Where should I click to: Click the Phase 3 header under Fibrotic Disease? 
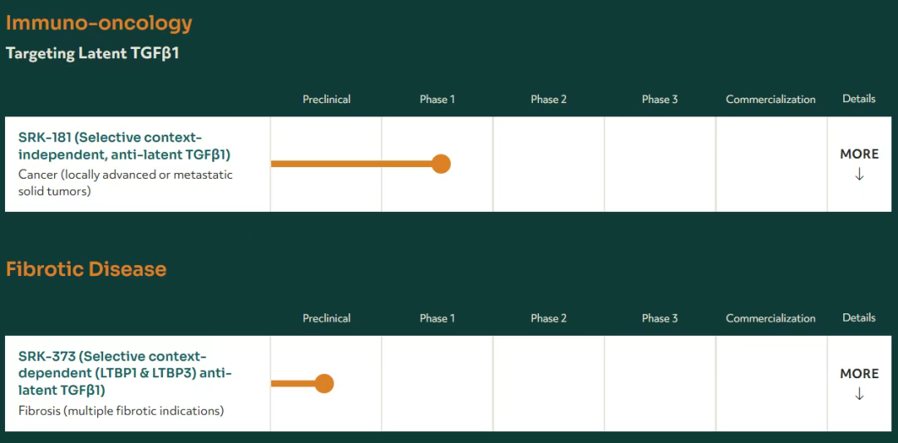click(659, 318)
